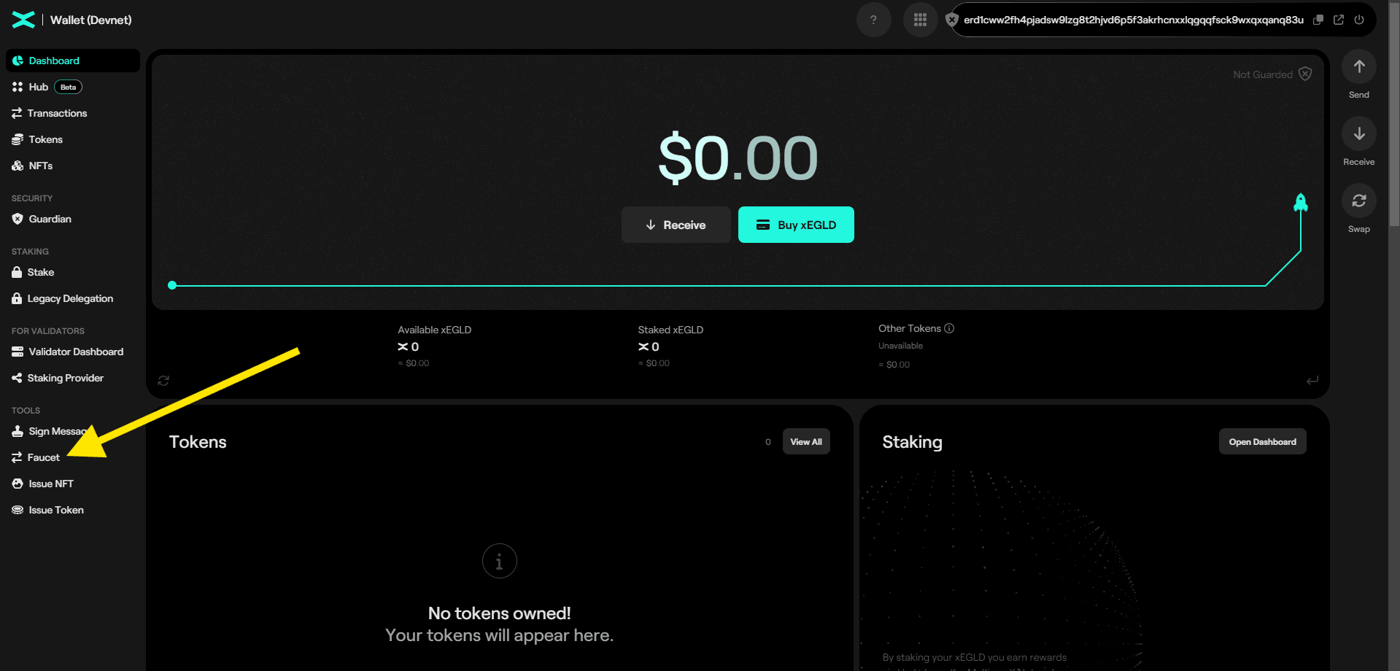Viewport: 1400px width, 671px height.
Task: Open Legacy Delegation page
Action: [73, 298]
